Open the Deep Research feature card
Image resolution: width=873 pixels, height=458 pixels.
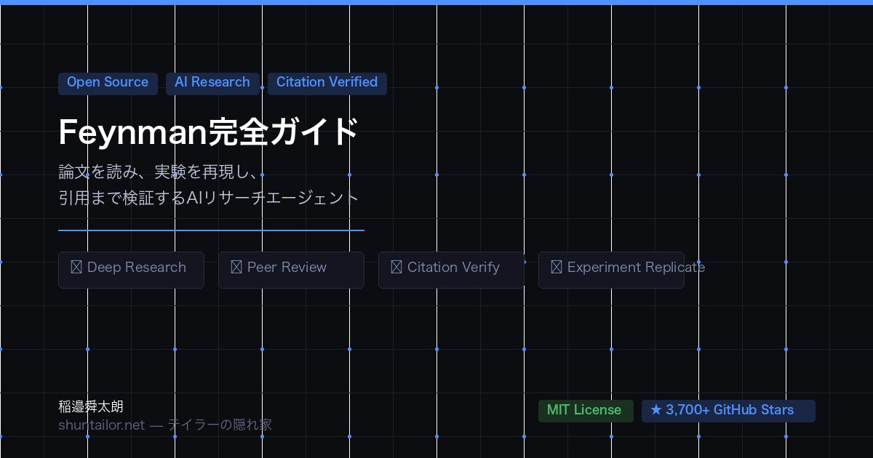coord(131,270)
